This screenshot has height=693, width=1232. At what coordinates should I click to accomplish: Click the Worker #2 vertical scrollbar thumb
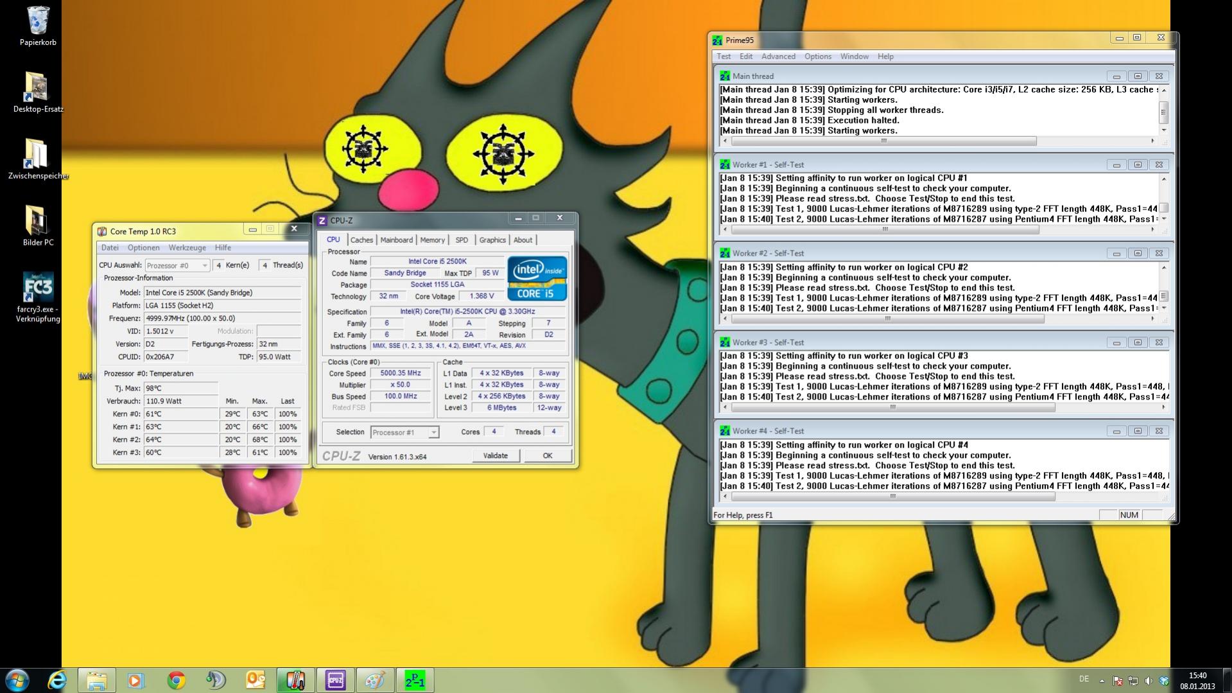click(1163, 297)
